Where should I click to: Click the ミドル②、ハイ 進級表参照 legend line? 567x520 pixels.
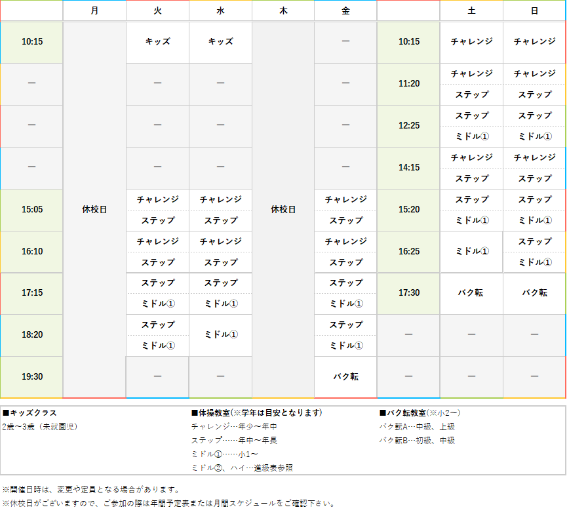tap(242, 468)
